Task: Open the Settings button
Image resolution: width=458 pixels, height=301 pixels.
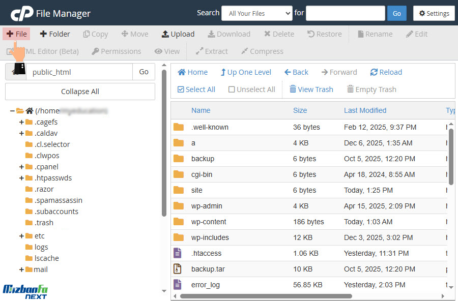Action: click(x=434, y=13)
